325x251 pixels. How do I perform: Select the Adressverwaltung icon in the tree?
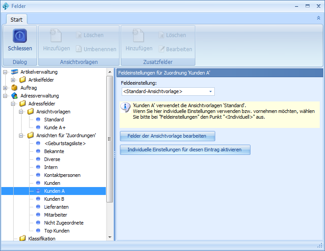(x=15, y=96)
